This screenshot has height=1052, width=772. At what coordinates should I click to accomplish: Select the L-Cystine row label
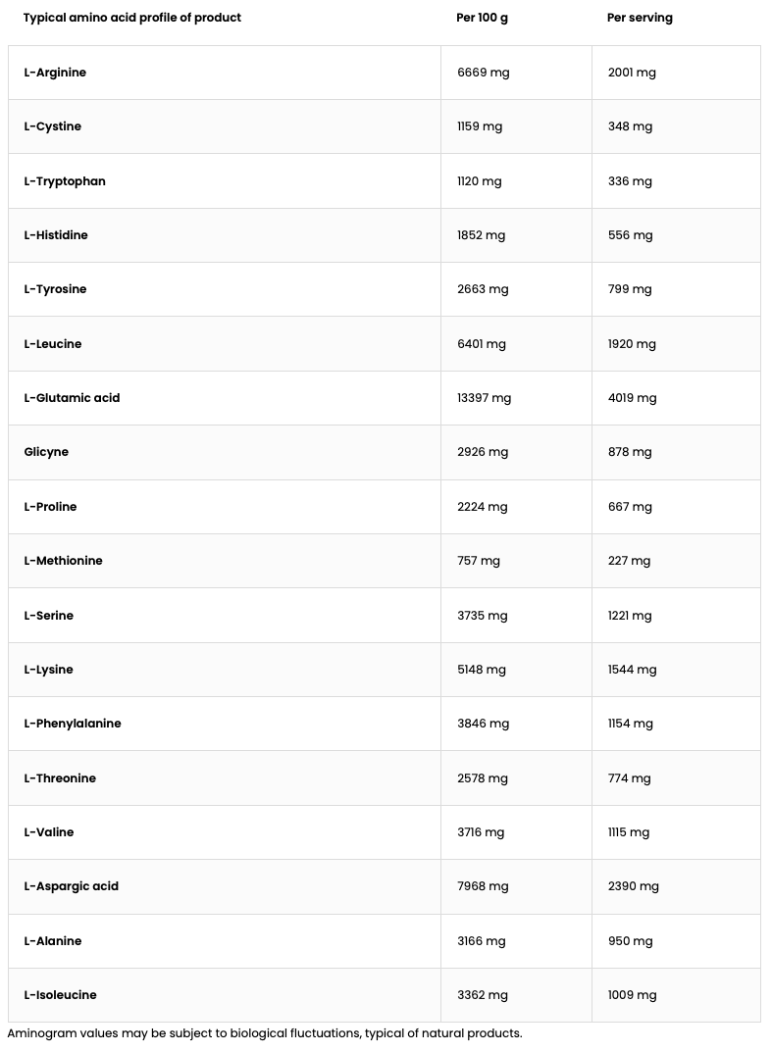(x=53, y=126)
